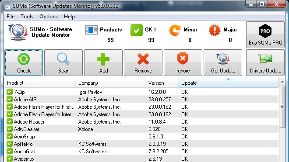289x162 pixels.
Task: Click the vertical scrollbar thumb
Action: click(282, 107)
